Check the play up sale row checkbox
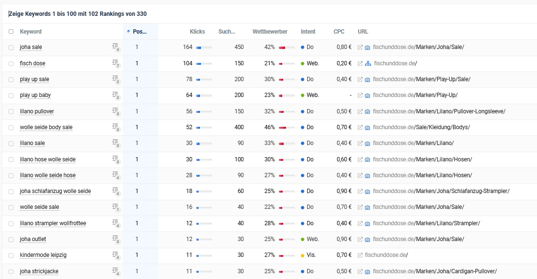Image resolution: width=537 pixels, height=279 pixels. [11, 80]
